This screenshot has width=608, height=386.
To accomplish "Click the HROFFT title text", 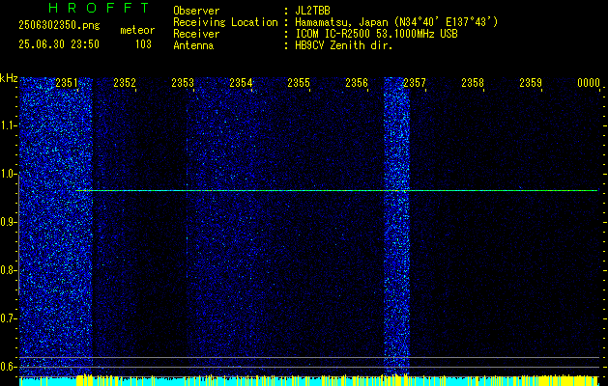I will [x=100, y=8].
